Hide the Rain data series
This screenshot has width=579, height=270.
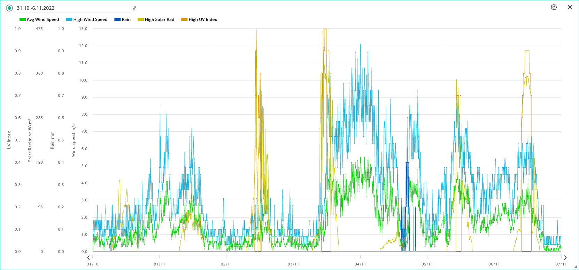pyautogui.click(x=126, y=20)
